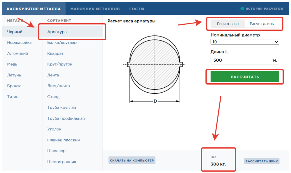Click the Расчет веса арматуры heading
The image size is (291, 173).
click(x=132, y=21)
